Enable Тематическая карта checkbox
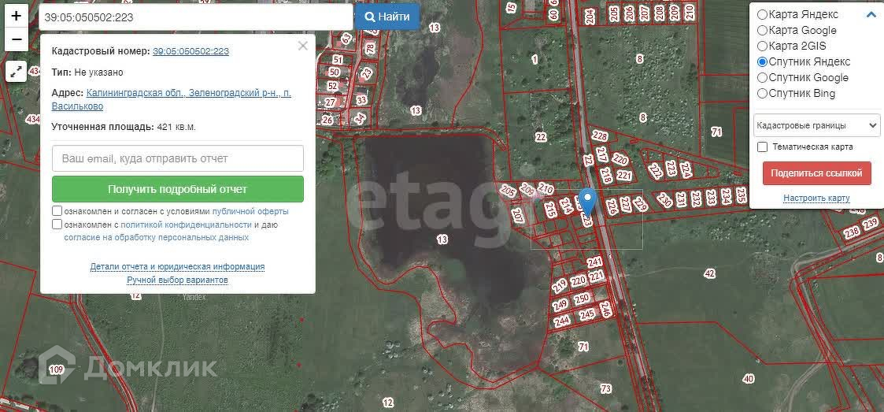 coord(763,147)
